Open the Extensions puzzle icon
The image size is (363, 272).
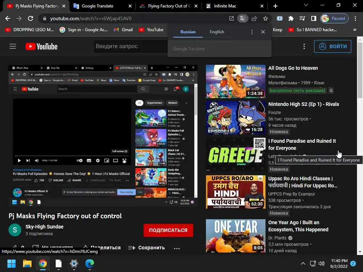(291, 18)
